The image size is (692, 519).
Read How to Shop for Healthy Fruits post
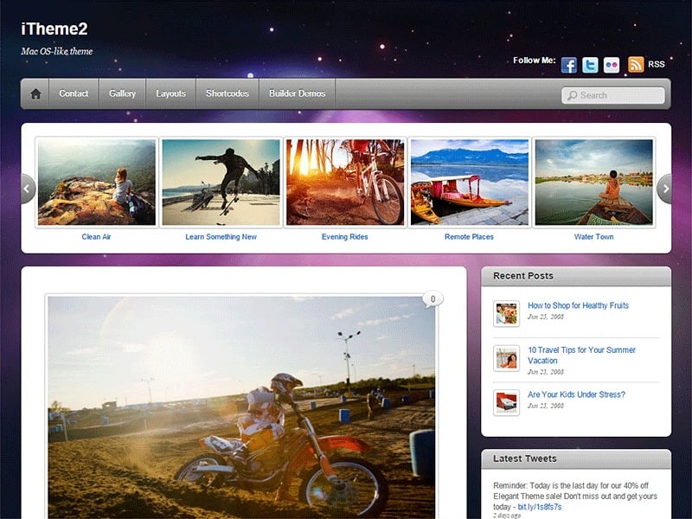tap(578, 305)
